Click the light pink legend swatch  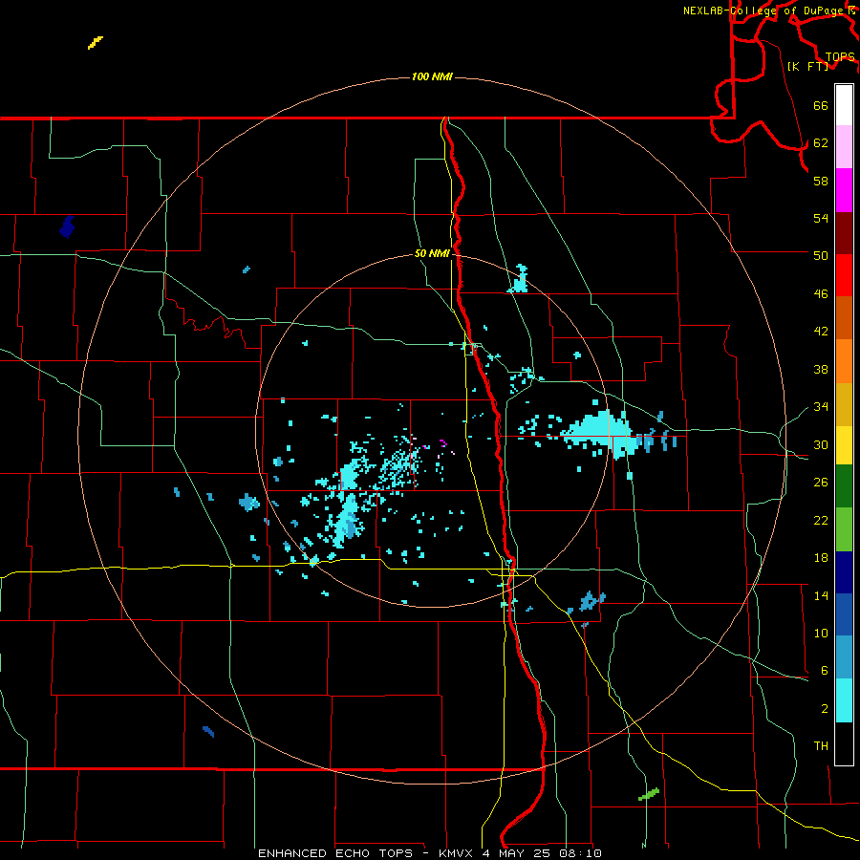click(x=844, y=147)
